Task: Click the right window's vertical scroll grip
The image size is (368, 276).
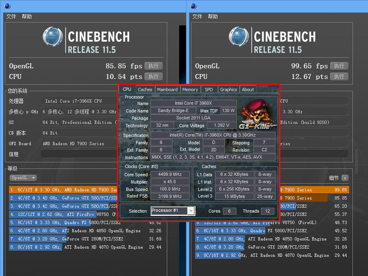Action: click(356, 161)
